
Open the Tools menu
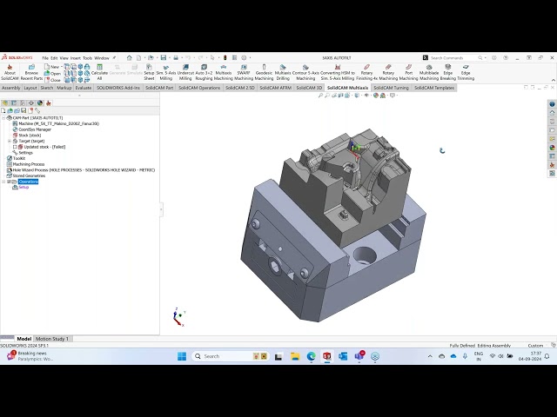coord(87,58)
